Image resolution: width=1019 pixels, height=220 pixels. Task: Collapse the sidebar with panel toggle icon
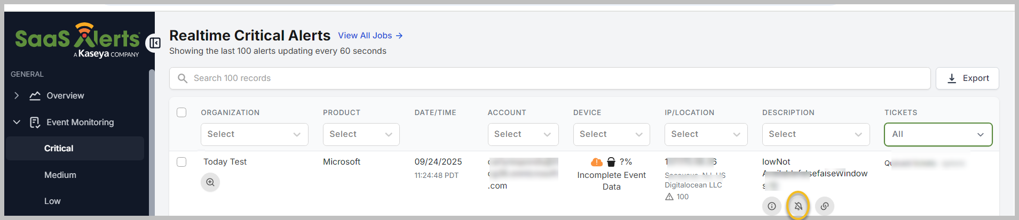pyautogui.click(x=155, y=43)
